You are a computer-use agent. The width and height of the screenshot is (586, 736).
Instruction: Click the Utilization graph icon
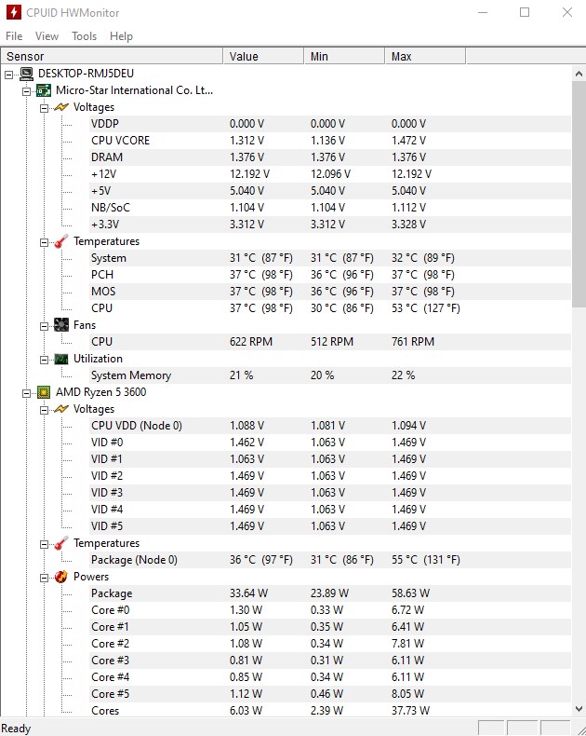(x=61, y=359)
